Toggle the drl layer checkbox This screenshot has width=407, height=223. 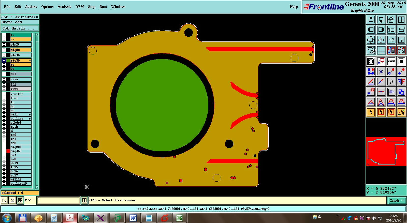4,74
